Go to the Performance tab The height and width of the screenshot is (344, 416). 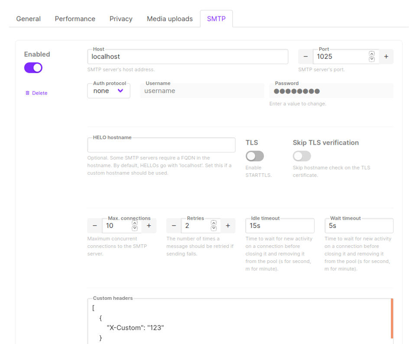point(75,19)
